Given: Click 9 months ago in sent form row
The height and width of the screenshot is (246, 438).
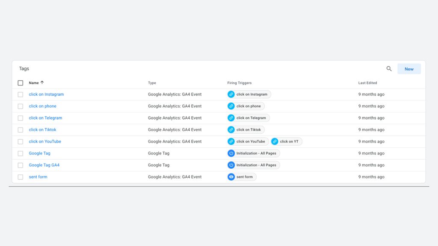Looking at the screenshot, I should point(371,177).
